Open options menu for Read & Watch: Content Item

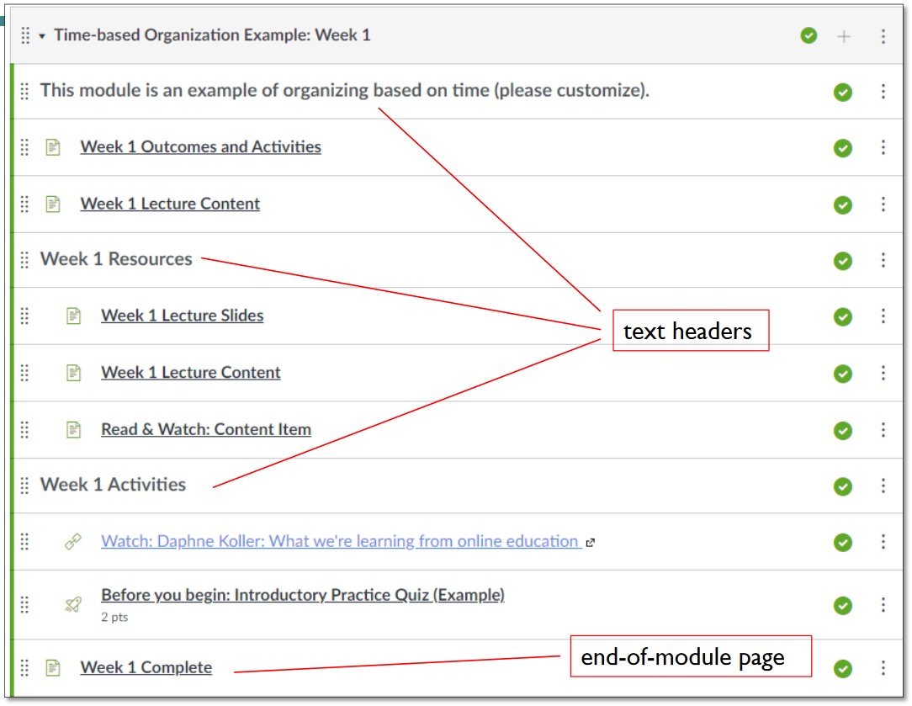pyautogui.click(x=883, y=430)
